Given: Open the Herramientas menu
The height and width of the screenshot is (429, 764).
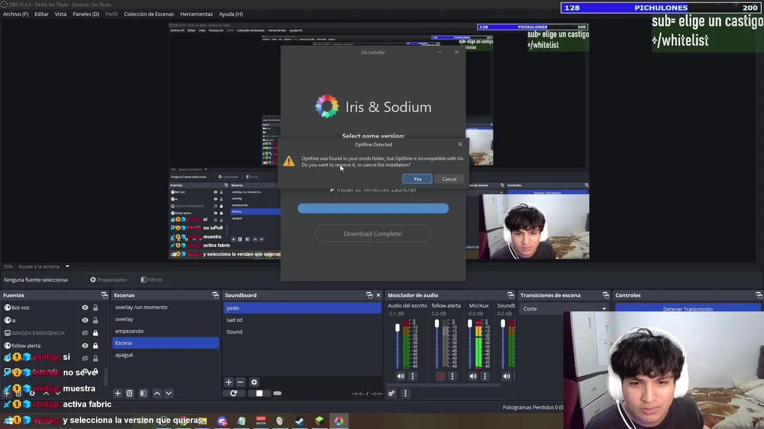Looking at the screenshot, I should [196, 14].
